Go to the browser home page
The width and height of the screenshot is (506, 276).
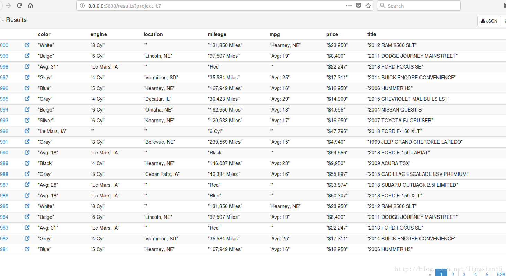(30, 6)
